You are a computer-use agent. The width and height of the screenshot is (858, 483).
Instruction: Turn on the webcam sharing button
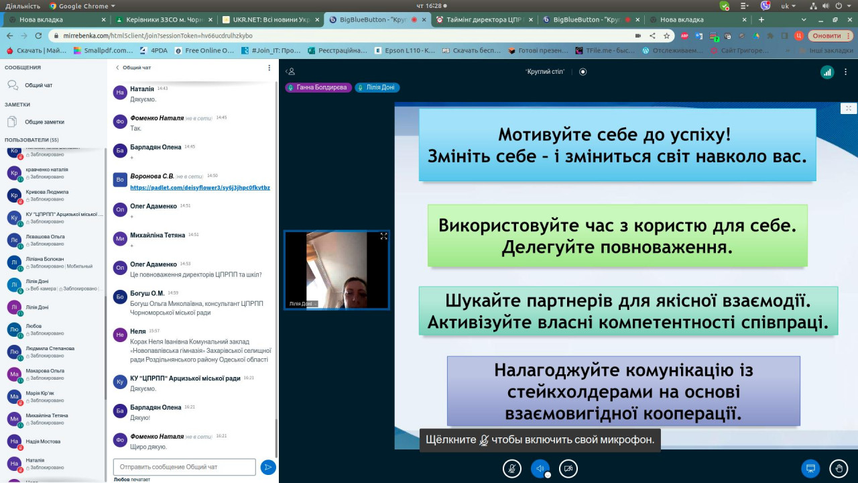568,468
